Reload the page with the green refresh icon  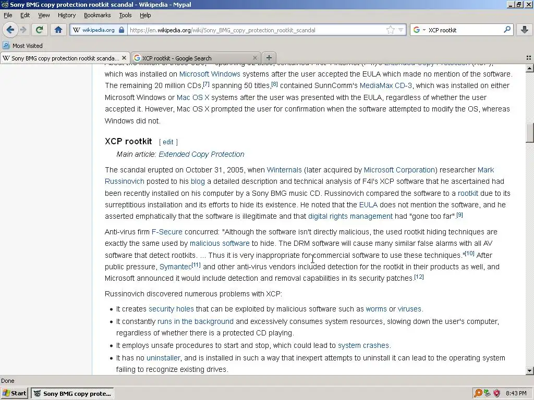coord(39,30)
